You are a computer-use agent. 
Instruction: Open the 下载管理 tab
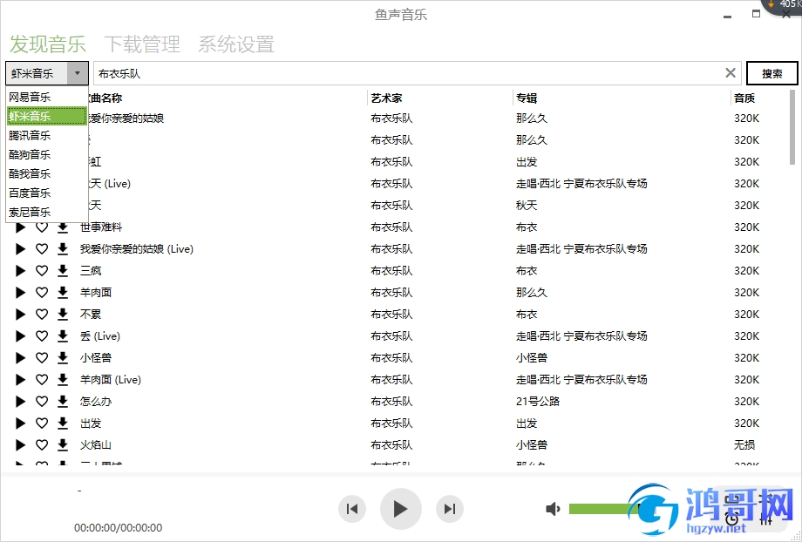pos(142,44)
